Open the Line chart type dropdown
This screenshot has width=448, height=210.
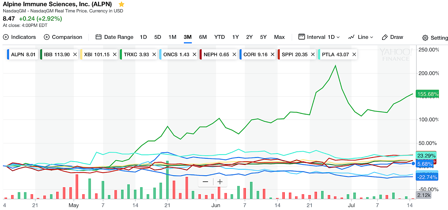361,37
